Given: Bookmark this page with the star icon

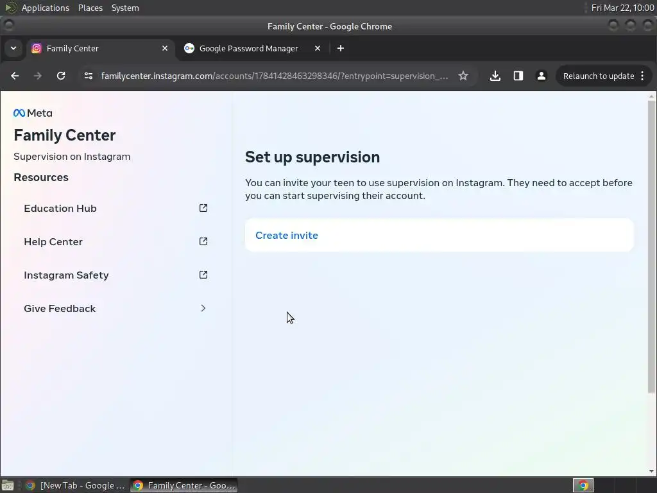Looking at the screenshot, I should coord(463,76).
